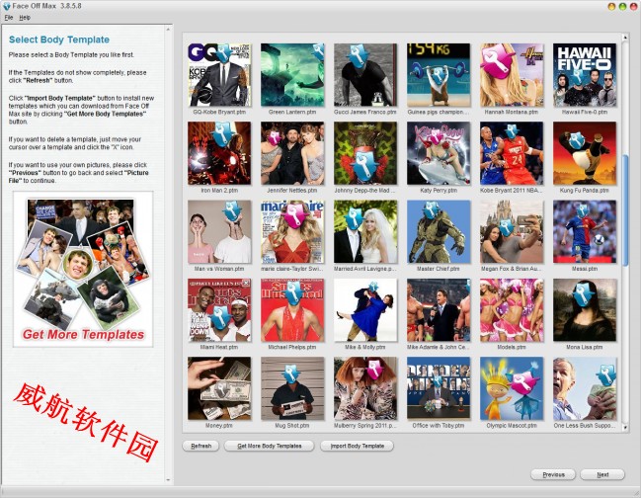Pick the Money template
This screenshot has height=498, width=641.
[x=219, y=388]
